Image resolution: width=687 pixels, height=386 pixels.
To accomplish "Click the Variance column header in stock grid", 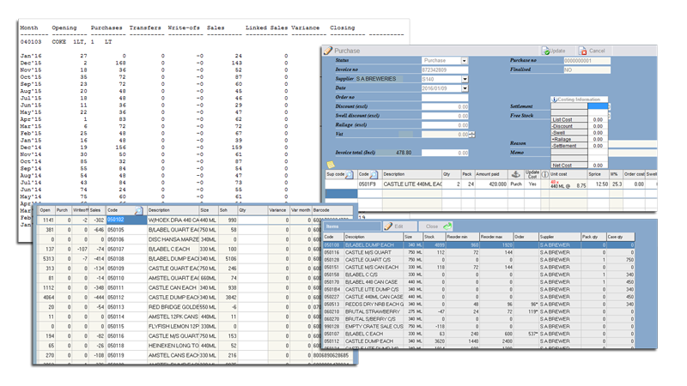I will click(277, 210).
